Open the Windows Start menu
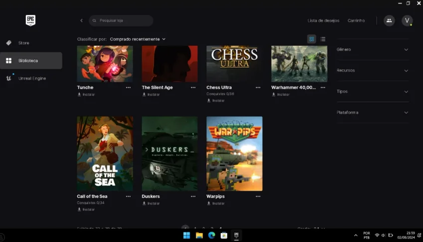Image resolution: width=423 pixels, height=242 pixels. coord(187,236)
